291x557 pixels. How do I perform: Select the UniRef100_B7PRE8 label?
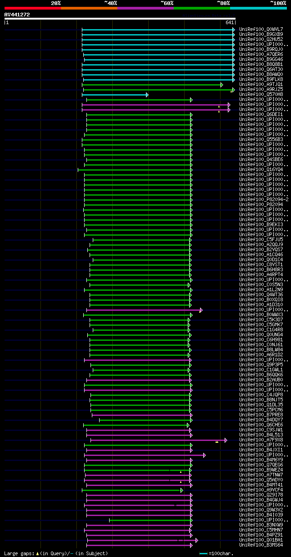point(261,415)
